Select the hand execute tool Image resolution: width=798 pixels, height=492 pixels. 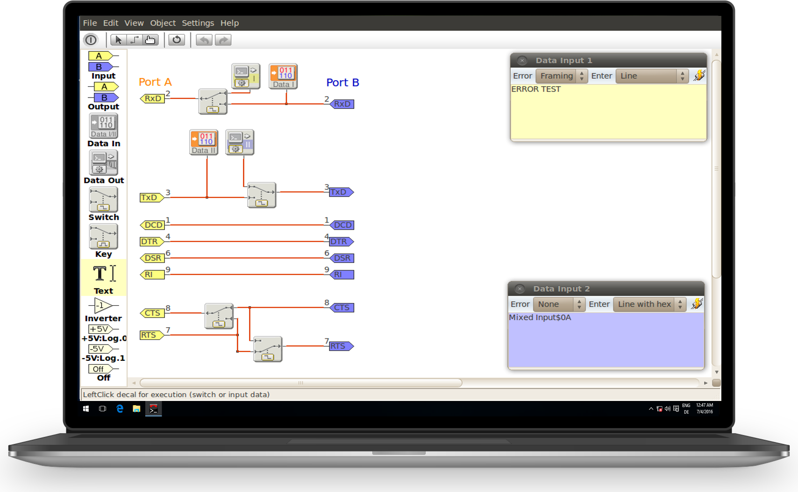tap(150, 40)
